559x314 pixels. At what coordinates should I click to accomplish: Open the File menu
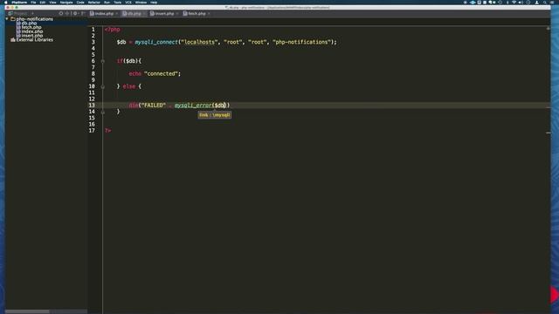coord(33,2)
